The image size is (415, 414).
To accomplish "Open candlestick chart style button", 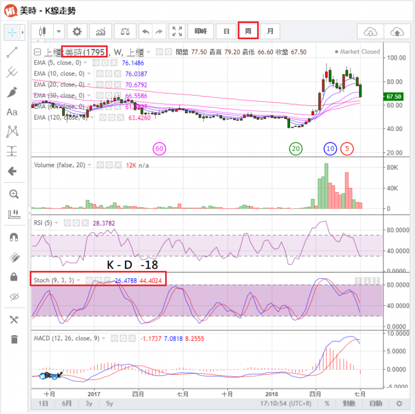I will click(x=43, y=32).
